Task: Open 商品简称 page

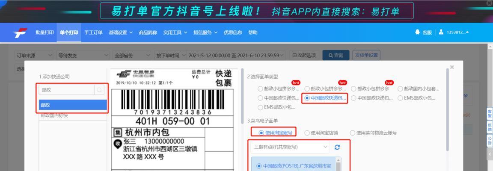Action: point(148,32)
